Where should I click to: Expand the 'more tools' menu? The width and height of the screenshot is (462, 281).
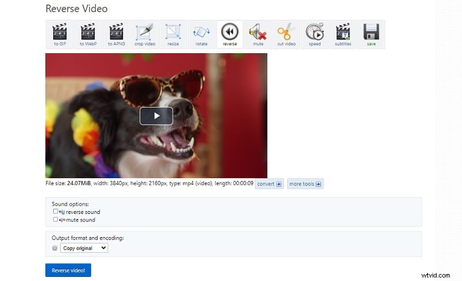point(305,184)
